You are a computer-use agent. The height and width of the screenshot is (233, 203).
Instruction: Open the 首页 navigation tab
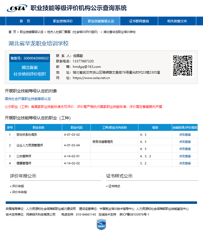pyautogui.click(x=25, y=21)
